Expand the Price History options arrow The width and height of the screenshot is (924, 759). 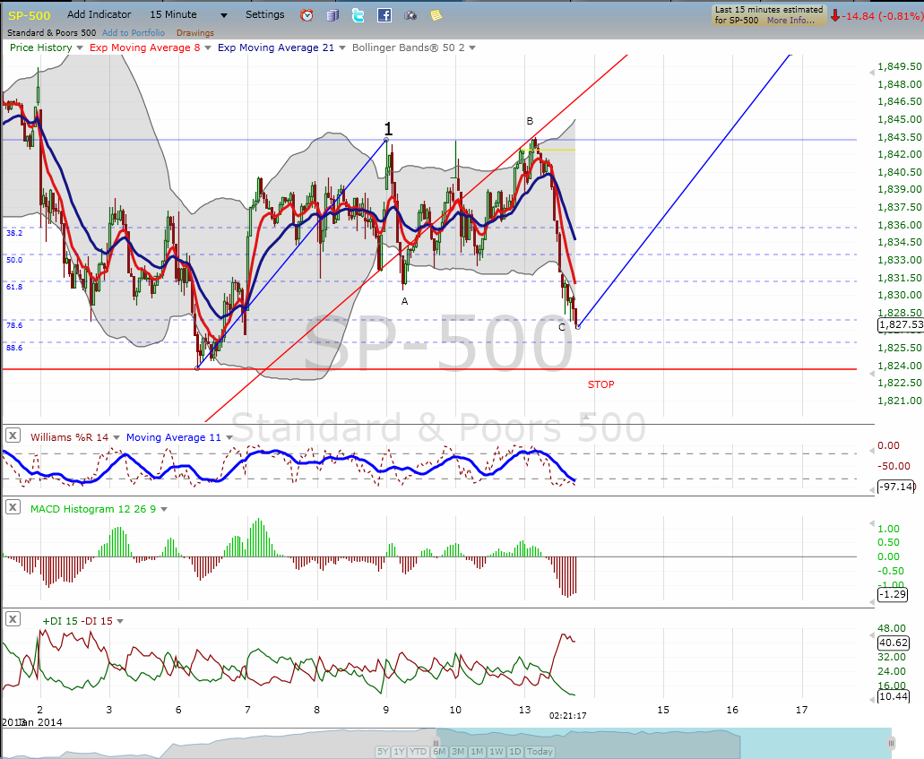pos(80,47)
